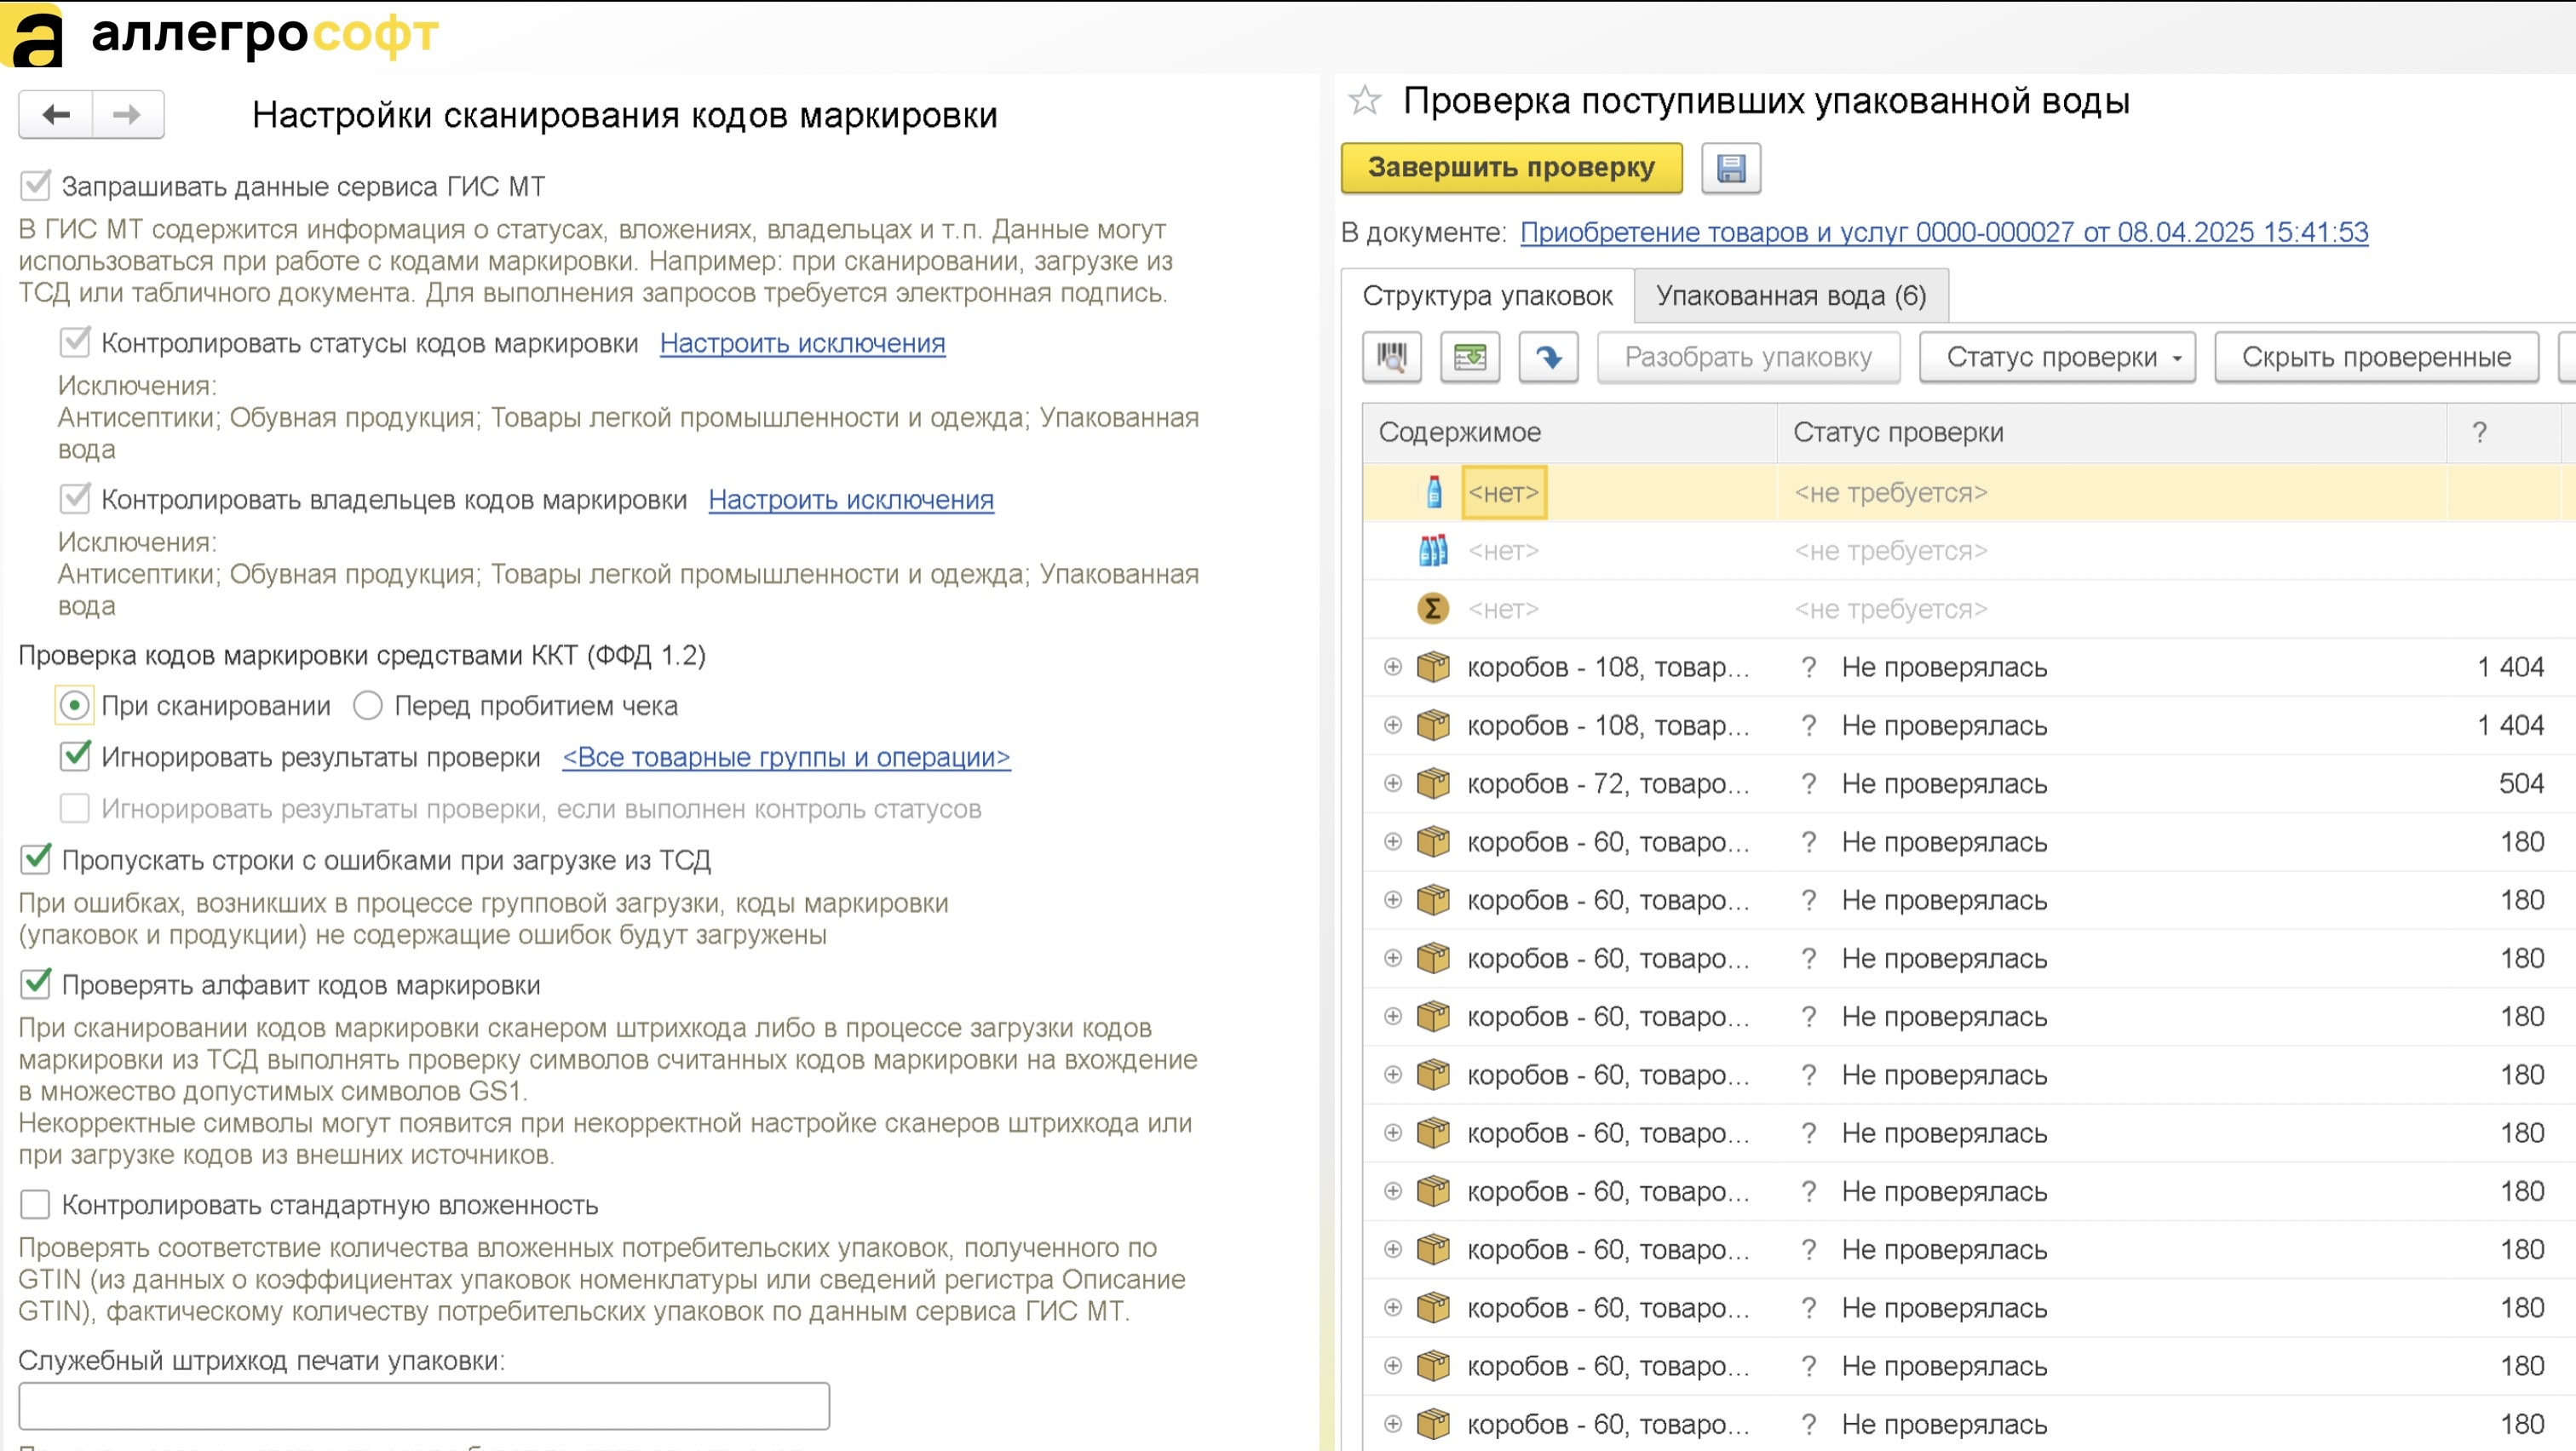
Task: Select 'Перед пробитием чека' radio button
Action: [x=368, y=706]
